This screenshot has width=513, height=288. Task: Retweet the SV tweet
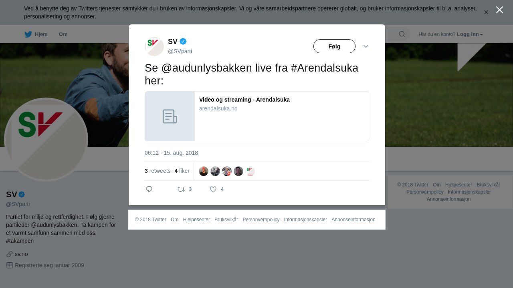(x=181, y=189)
